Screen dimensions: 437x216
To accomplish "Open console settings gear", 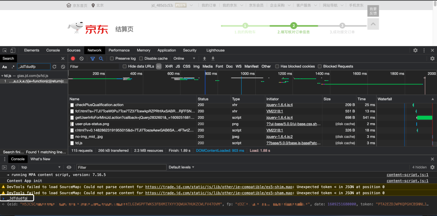I will coord(432,168).
